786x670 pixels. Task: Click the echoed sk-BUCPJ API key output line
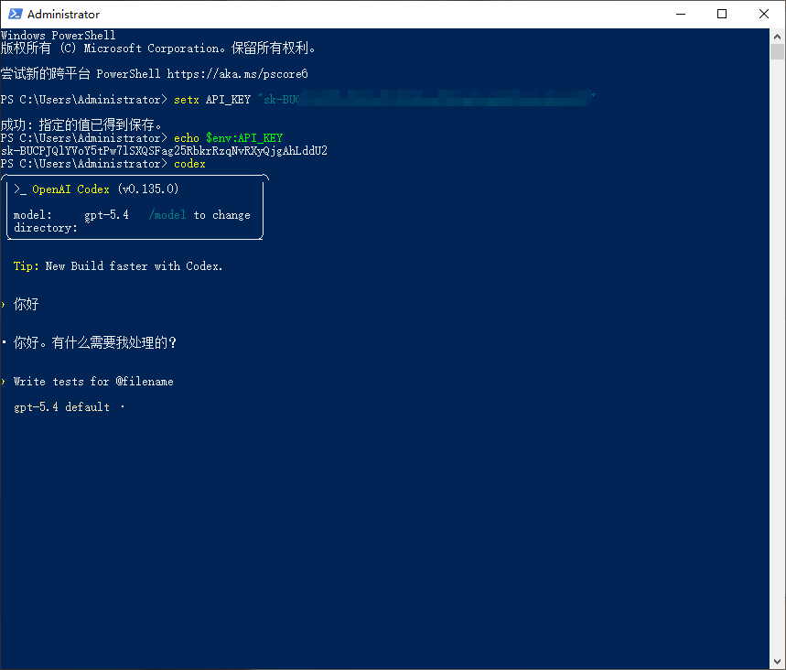[x=164, y=151]
